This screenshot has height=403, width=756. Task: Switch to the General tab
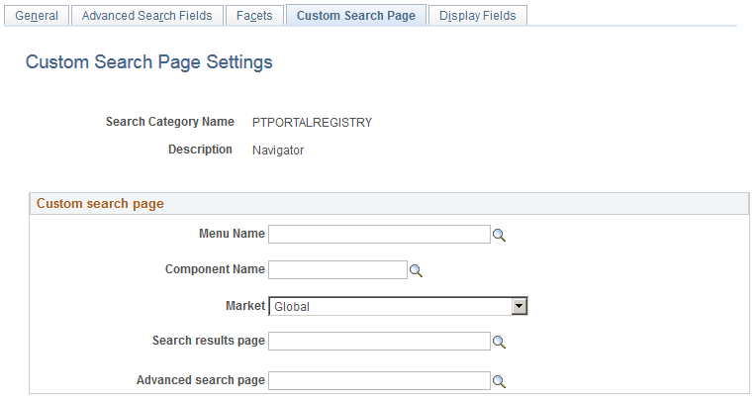click(x=37, y=16)
